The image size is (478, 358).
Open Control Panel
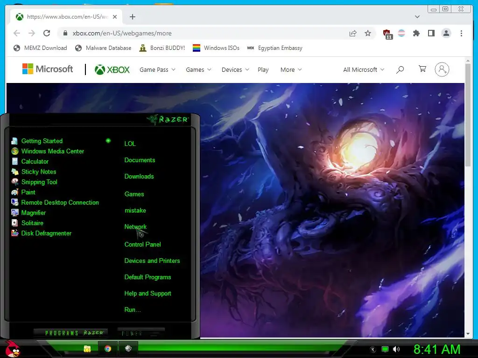pos(142,244)
